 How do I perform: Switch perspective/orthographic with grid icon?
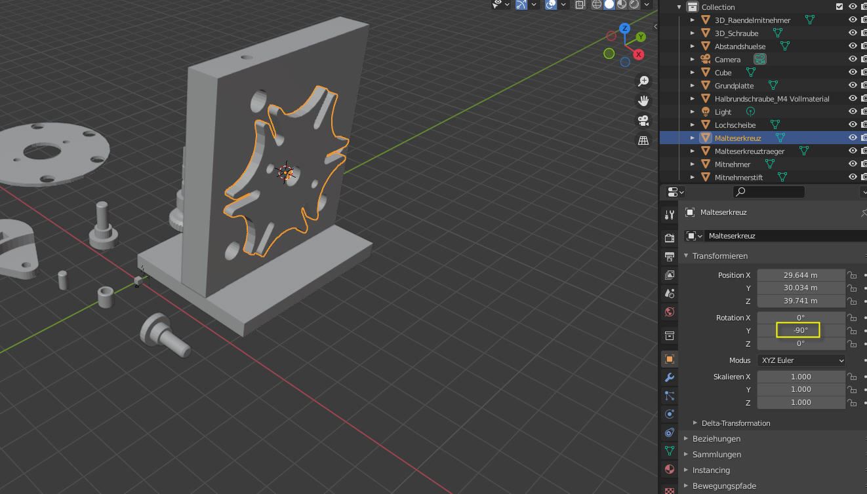[643, 140]
